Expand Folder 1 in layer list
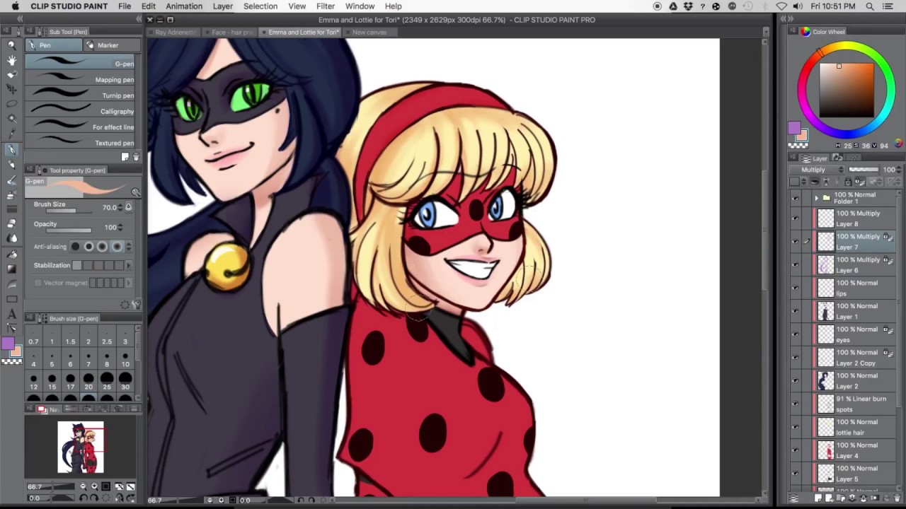Image resolution: width=906 pixels, height=509 pixels. (x=816, y=198)
